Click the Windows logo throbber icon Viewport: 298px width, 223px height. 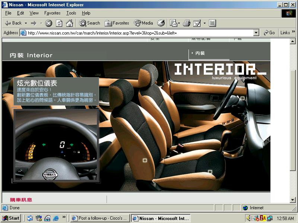click(288, 13)
